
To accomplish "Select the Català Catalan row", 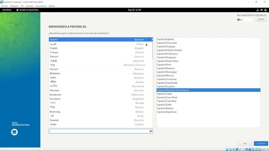I will [x=101, y=124].
